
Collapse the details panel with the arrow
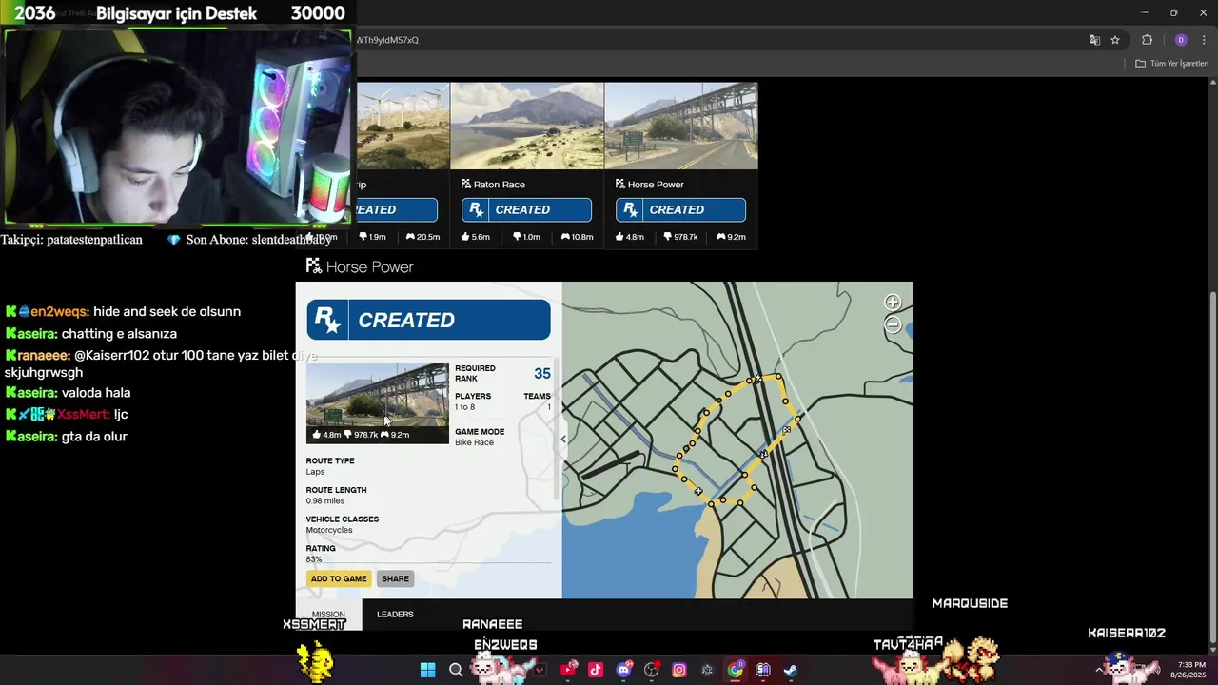[x=563, y=440]
